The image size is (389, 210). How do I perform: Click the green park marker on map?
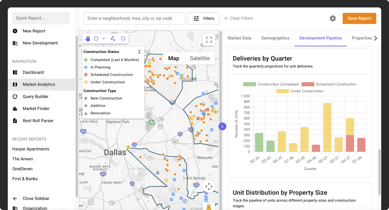coord(151,122)
